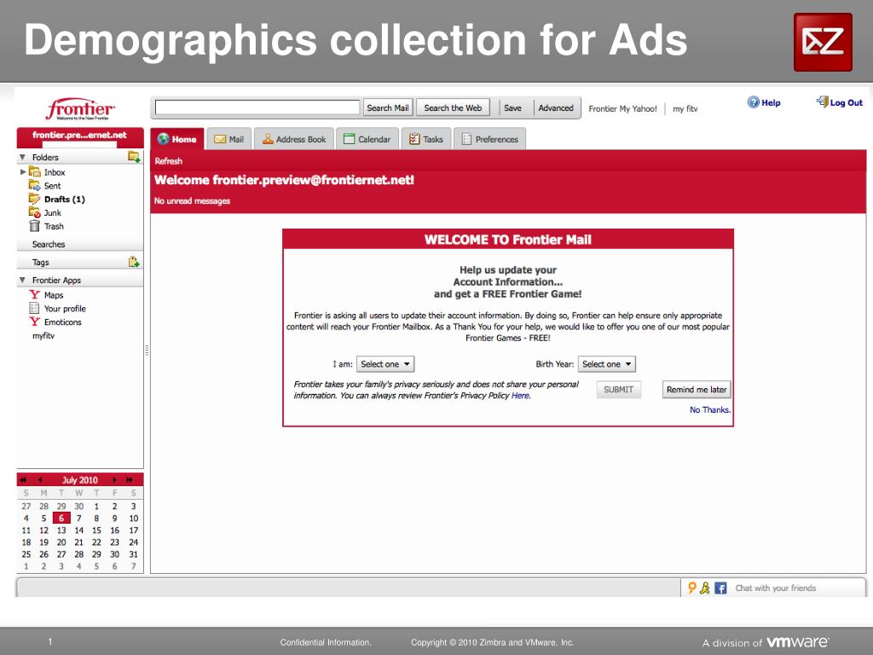Select day 15 in mini calendar
This screenshot has width=873, height=655.
[x=96, y=530]
